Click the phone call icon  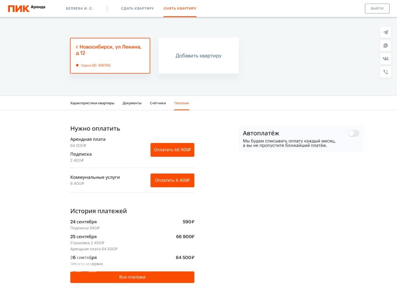click(386, 72)
